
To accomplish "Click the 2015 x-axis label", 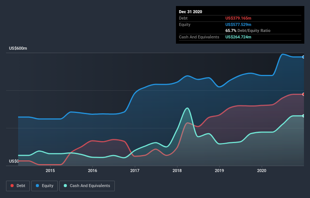I will 50,171.
